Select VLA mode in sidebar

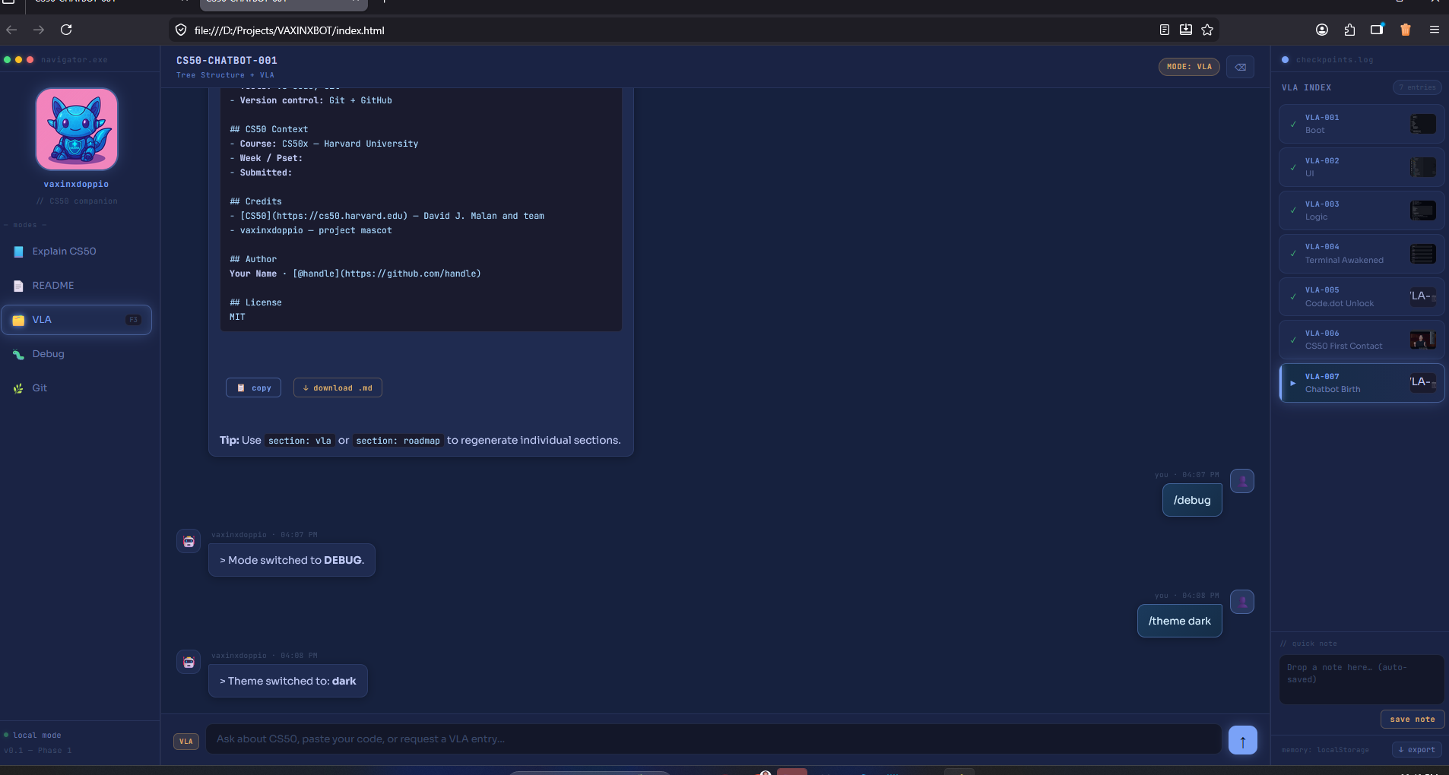coord(76,320)
